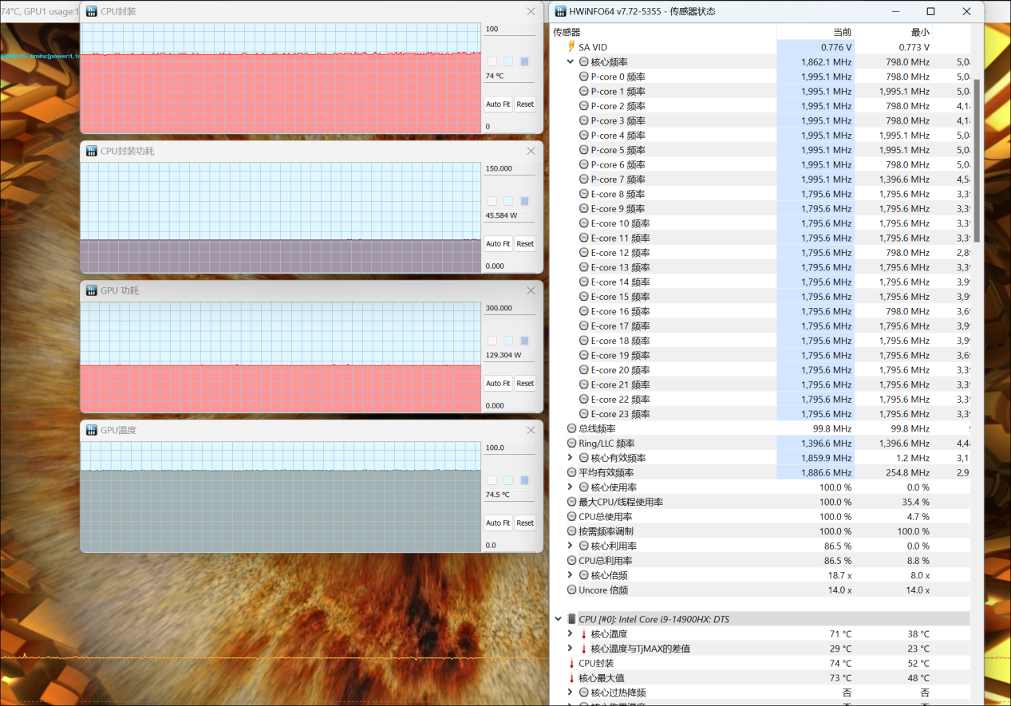1011x706 pixels.
Task: Click the clock icon next to P-core 0 频率
Action: point(584,77)
